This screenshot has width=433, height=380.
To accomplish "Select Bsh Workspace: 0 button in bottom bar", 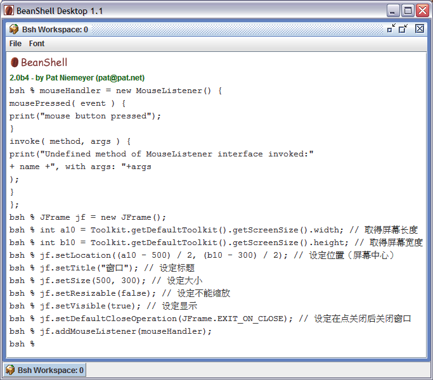I will click(x=45, y=370).
